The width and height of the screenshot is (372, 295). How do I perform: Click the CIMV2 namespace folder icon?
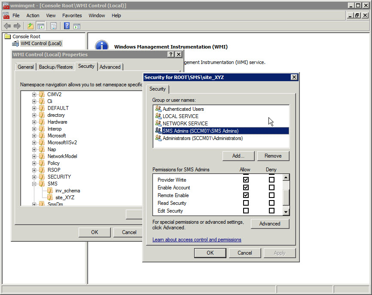coord(42,94)
